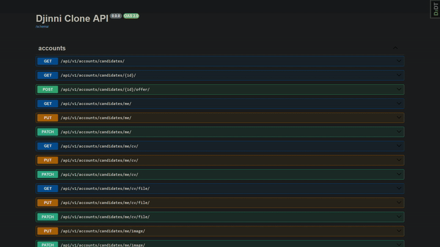Click GET badge for candidates/me/
440x247 pixels.
[x=48, y=104]
